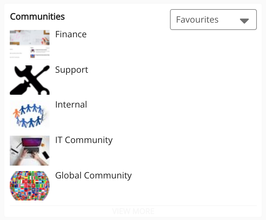The height and width of the screenshot is (220, 266).
Task: Click the IT Community laptop thumbnail
Action: (x=29, y=150)
